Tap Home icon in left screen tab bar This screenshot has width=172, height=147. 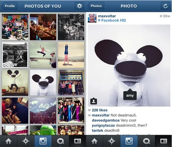[x=8, y=141]
